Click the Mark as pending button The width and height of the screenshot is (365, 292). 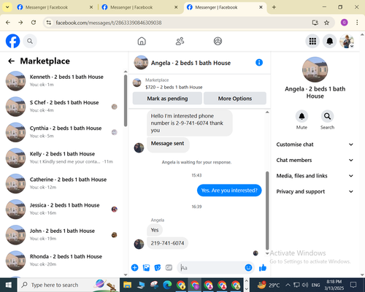point(167,99)
